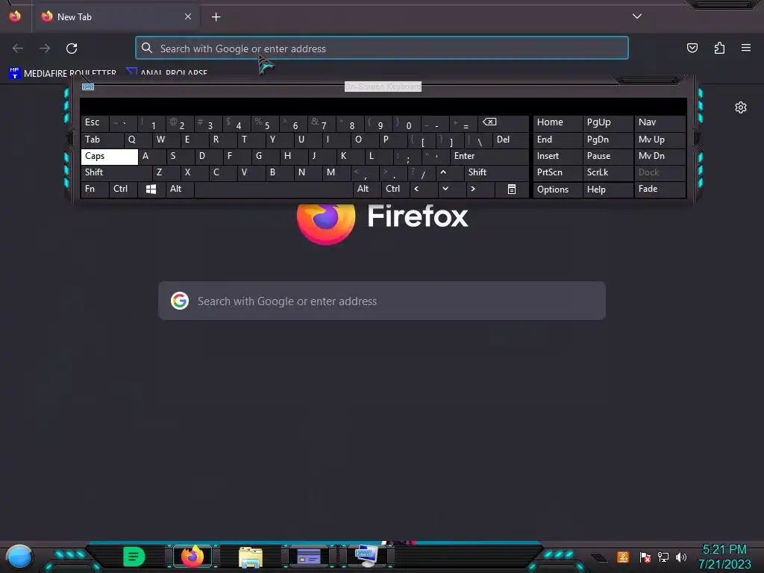The width and height of the screenshot is (764, 573).
Task: Tap the up arrow key
Action: coord(450,172)
